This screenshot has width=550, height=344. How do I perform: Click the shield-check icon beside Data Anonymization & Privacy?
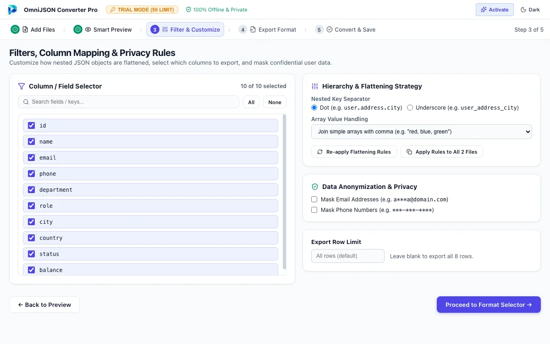pos(315,187)
